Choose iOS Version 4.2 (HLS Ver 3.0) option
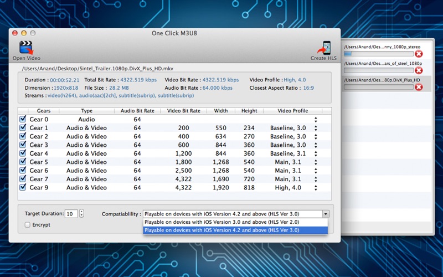 pos(235,230)
